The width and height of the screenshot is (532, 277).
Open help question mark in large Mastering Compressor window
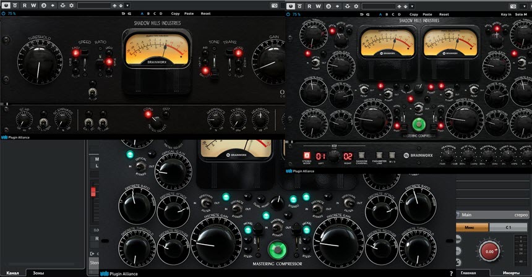click(451, 273)
